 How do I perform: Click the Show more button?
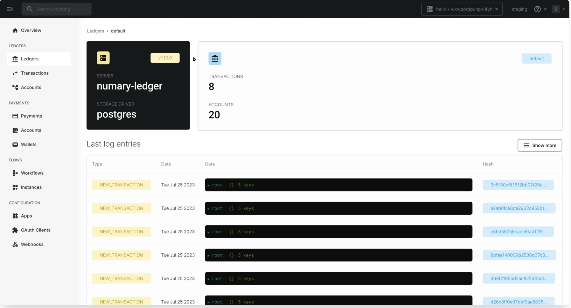pyautogui.click(x=540, y=145)
